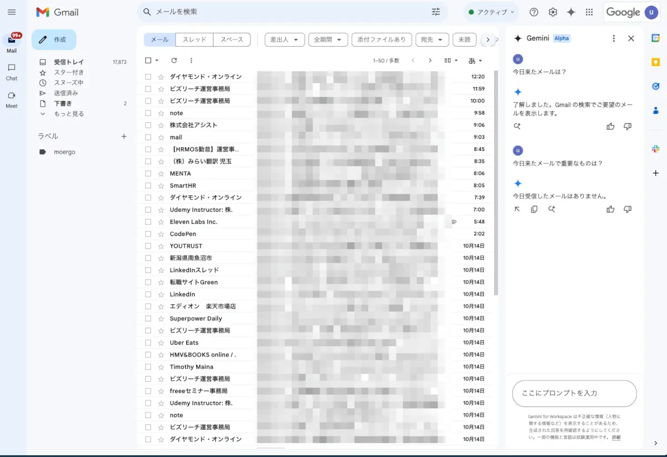Switch to Mail in the left rail
The image size is (667, 457).
[12, 43]
